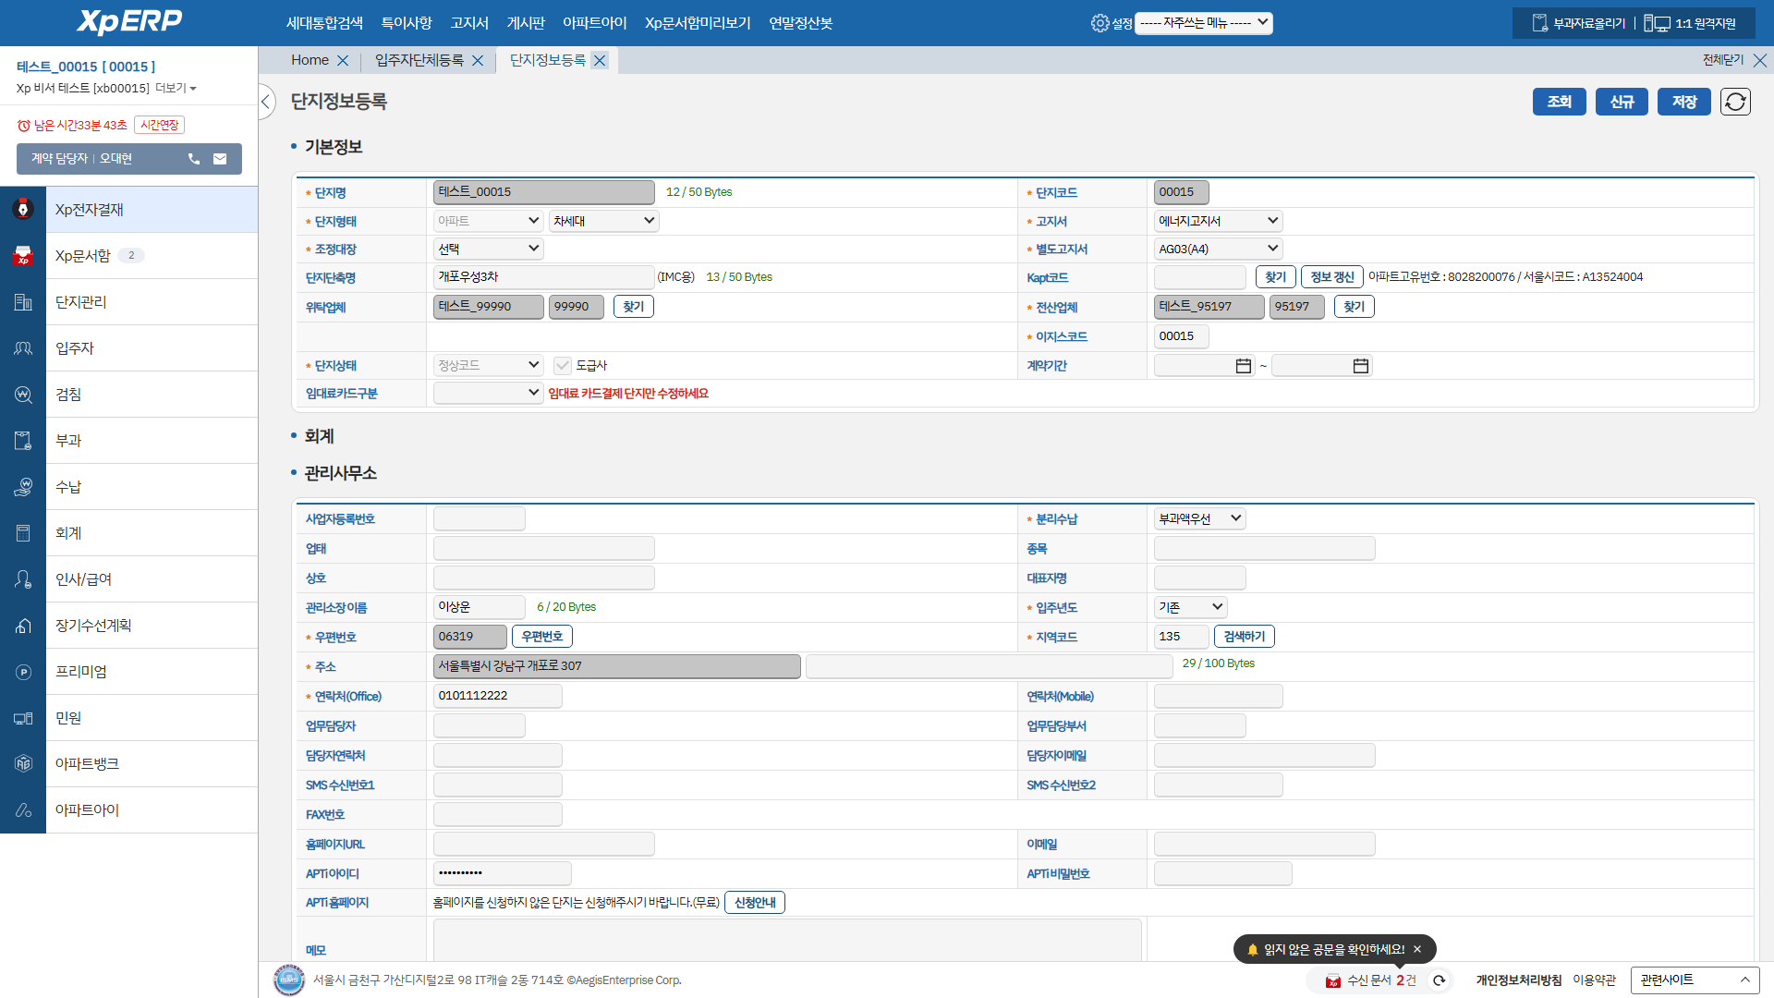
Task: Expand the 자주쓰는 메뉴 dropdown
Action: (1203, 23)
